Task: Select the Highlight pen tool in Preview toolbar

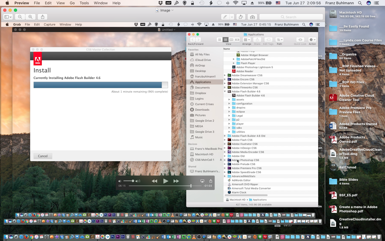Action: click(225, 17)
